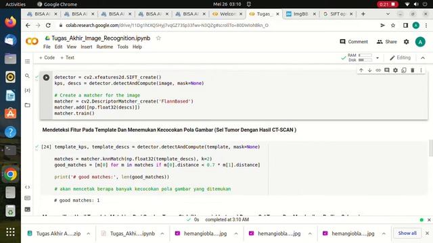
Task: Add a new Code cell
Action: [x=47, y=58]
